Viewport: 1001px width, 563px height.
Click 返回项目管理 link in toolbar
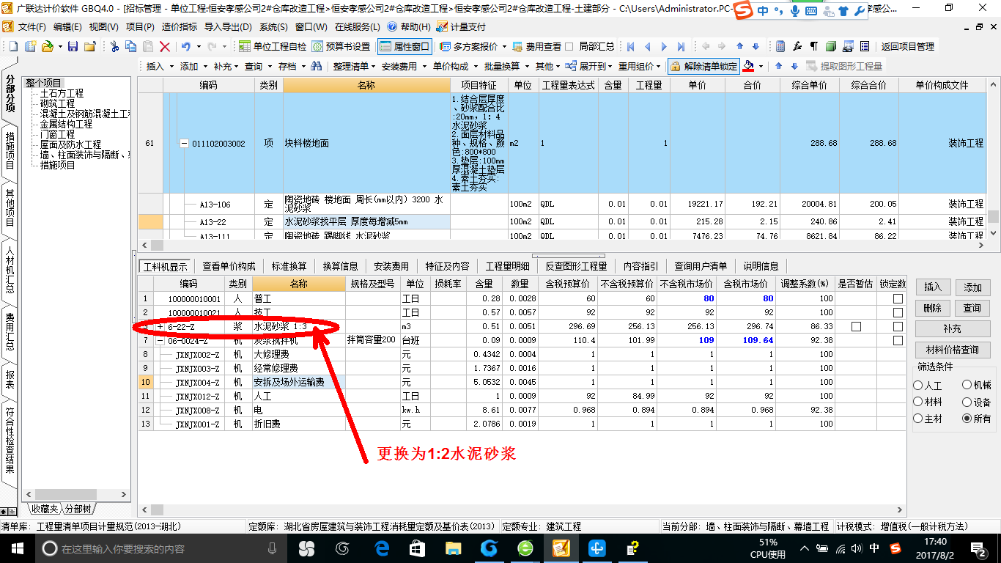(907, 46)
